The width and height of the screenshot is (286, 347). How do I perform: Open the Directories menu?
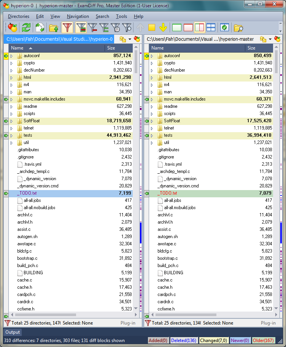coord(19,16)
